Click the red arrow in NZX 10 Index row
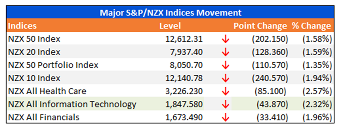Viewport: 345px width, 130px height. (x=226, y=78)
